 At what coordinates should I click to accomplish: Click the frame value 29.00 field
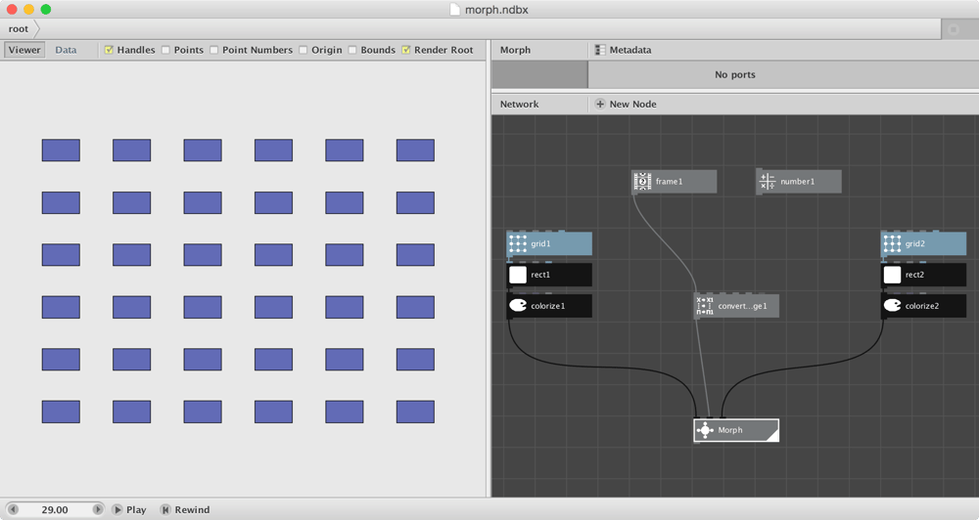coord(55,509)
